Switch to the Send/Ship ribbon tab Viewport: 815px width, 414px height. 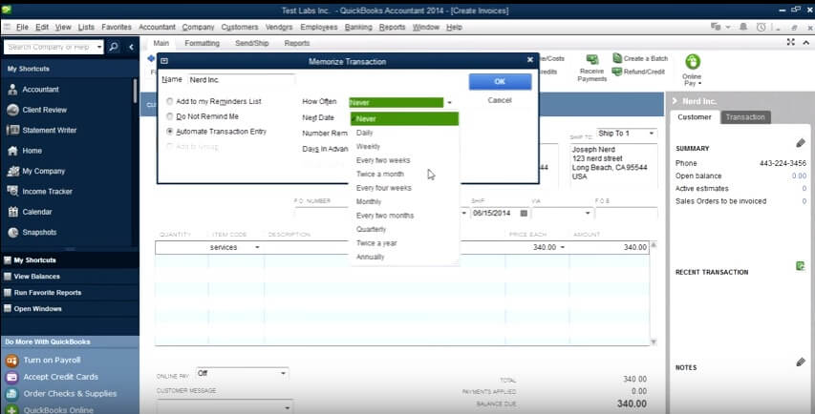click(x=252, y=43)
